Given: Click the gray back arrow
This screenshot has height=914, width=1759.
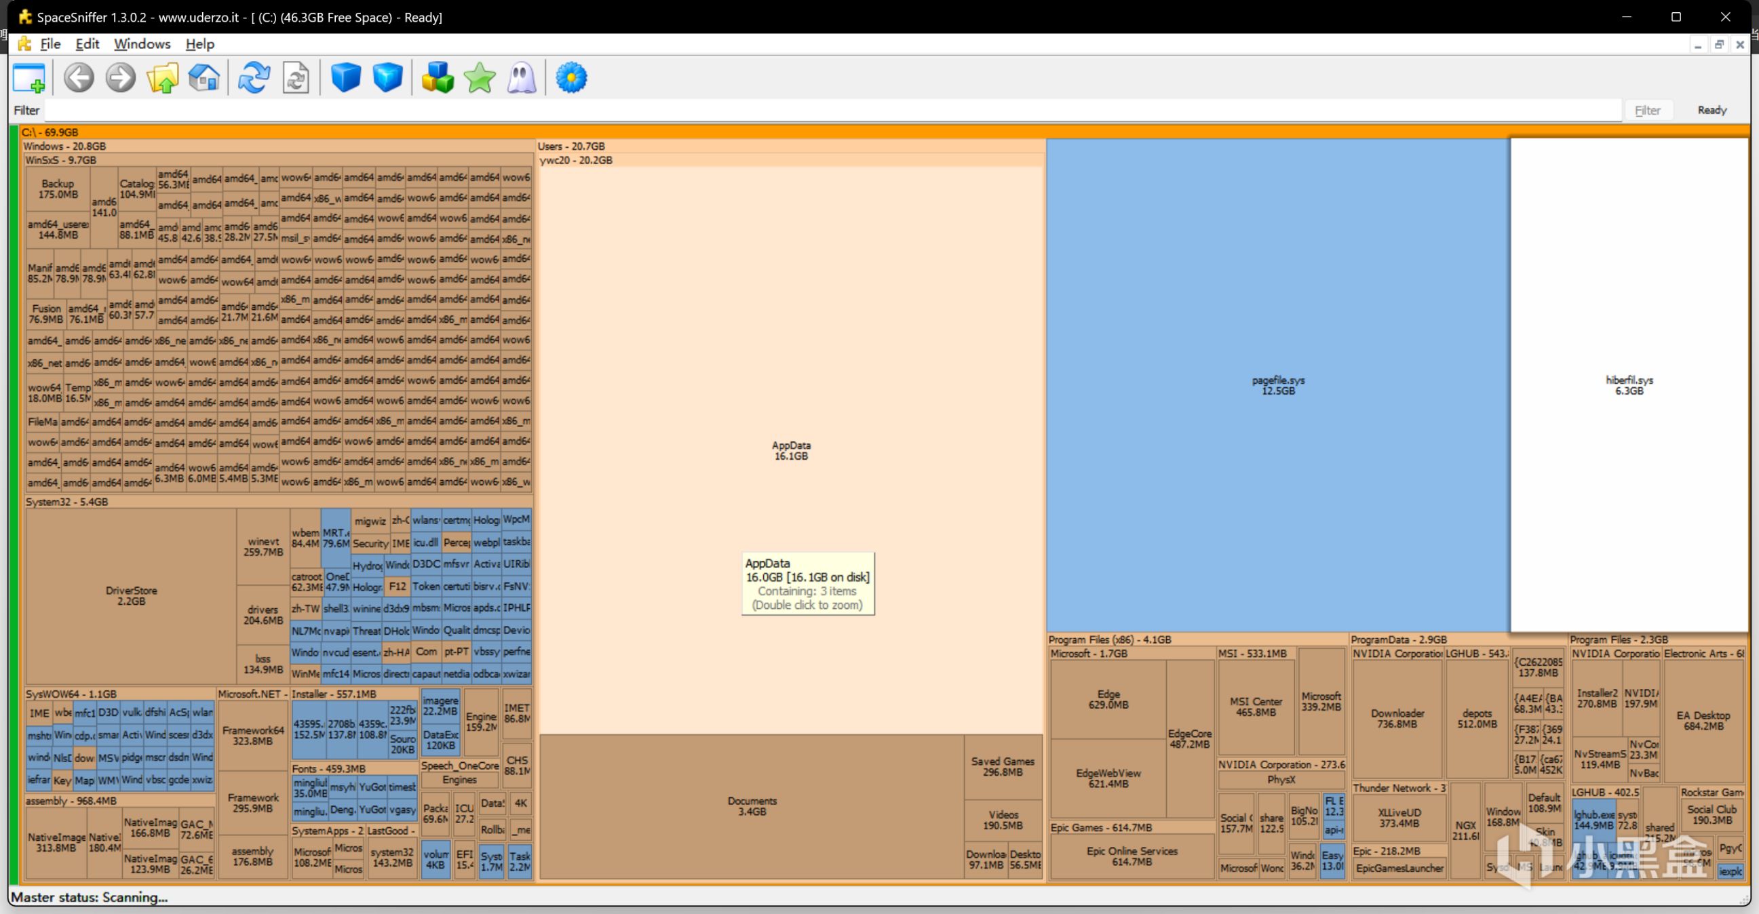Looking at the screenshot, I should pos(79,78).
